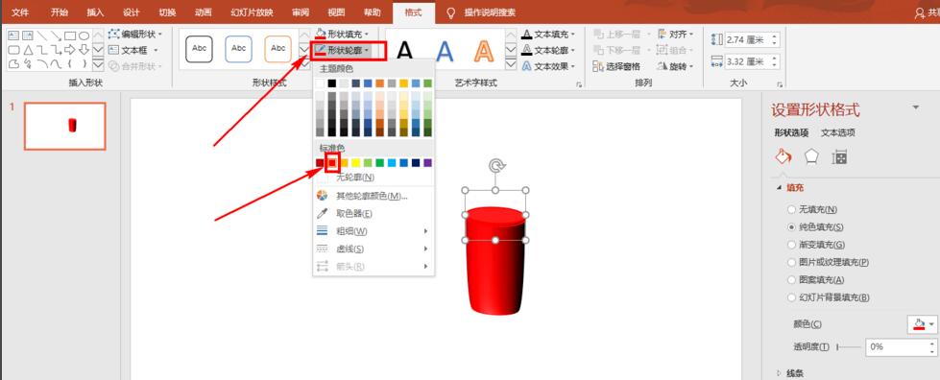Open the 编辑形状 edit shape menu

point(134,35)
